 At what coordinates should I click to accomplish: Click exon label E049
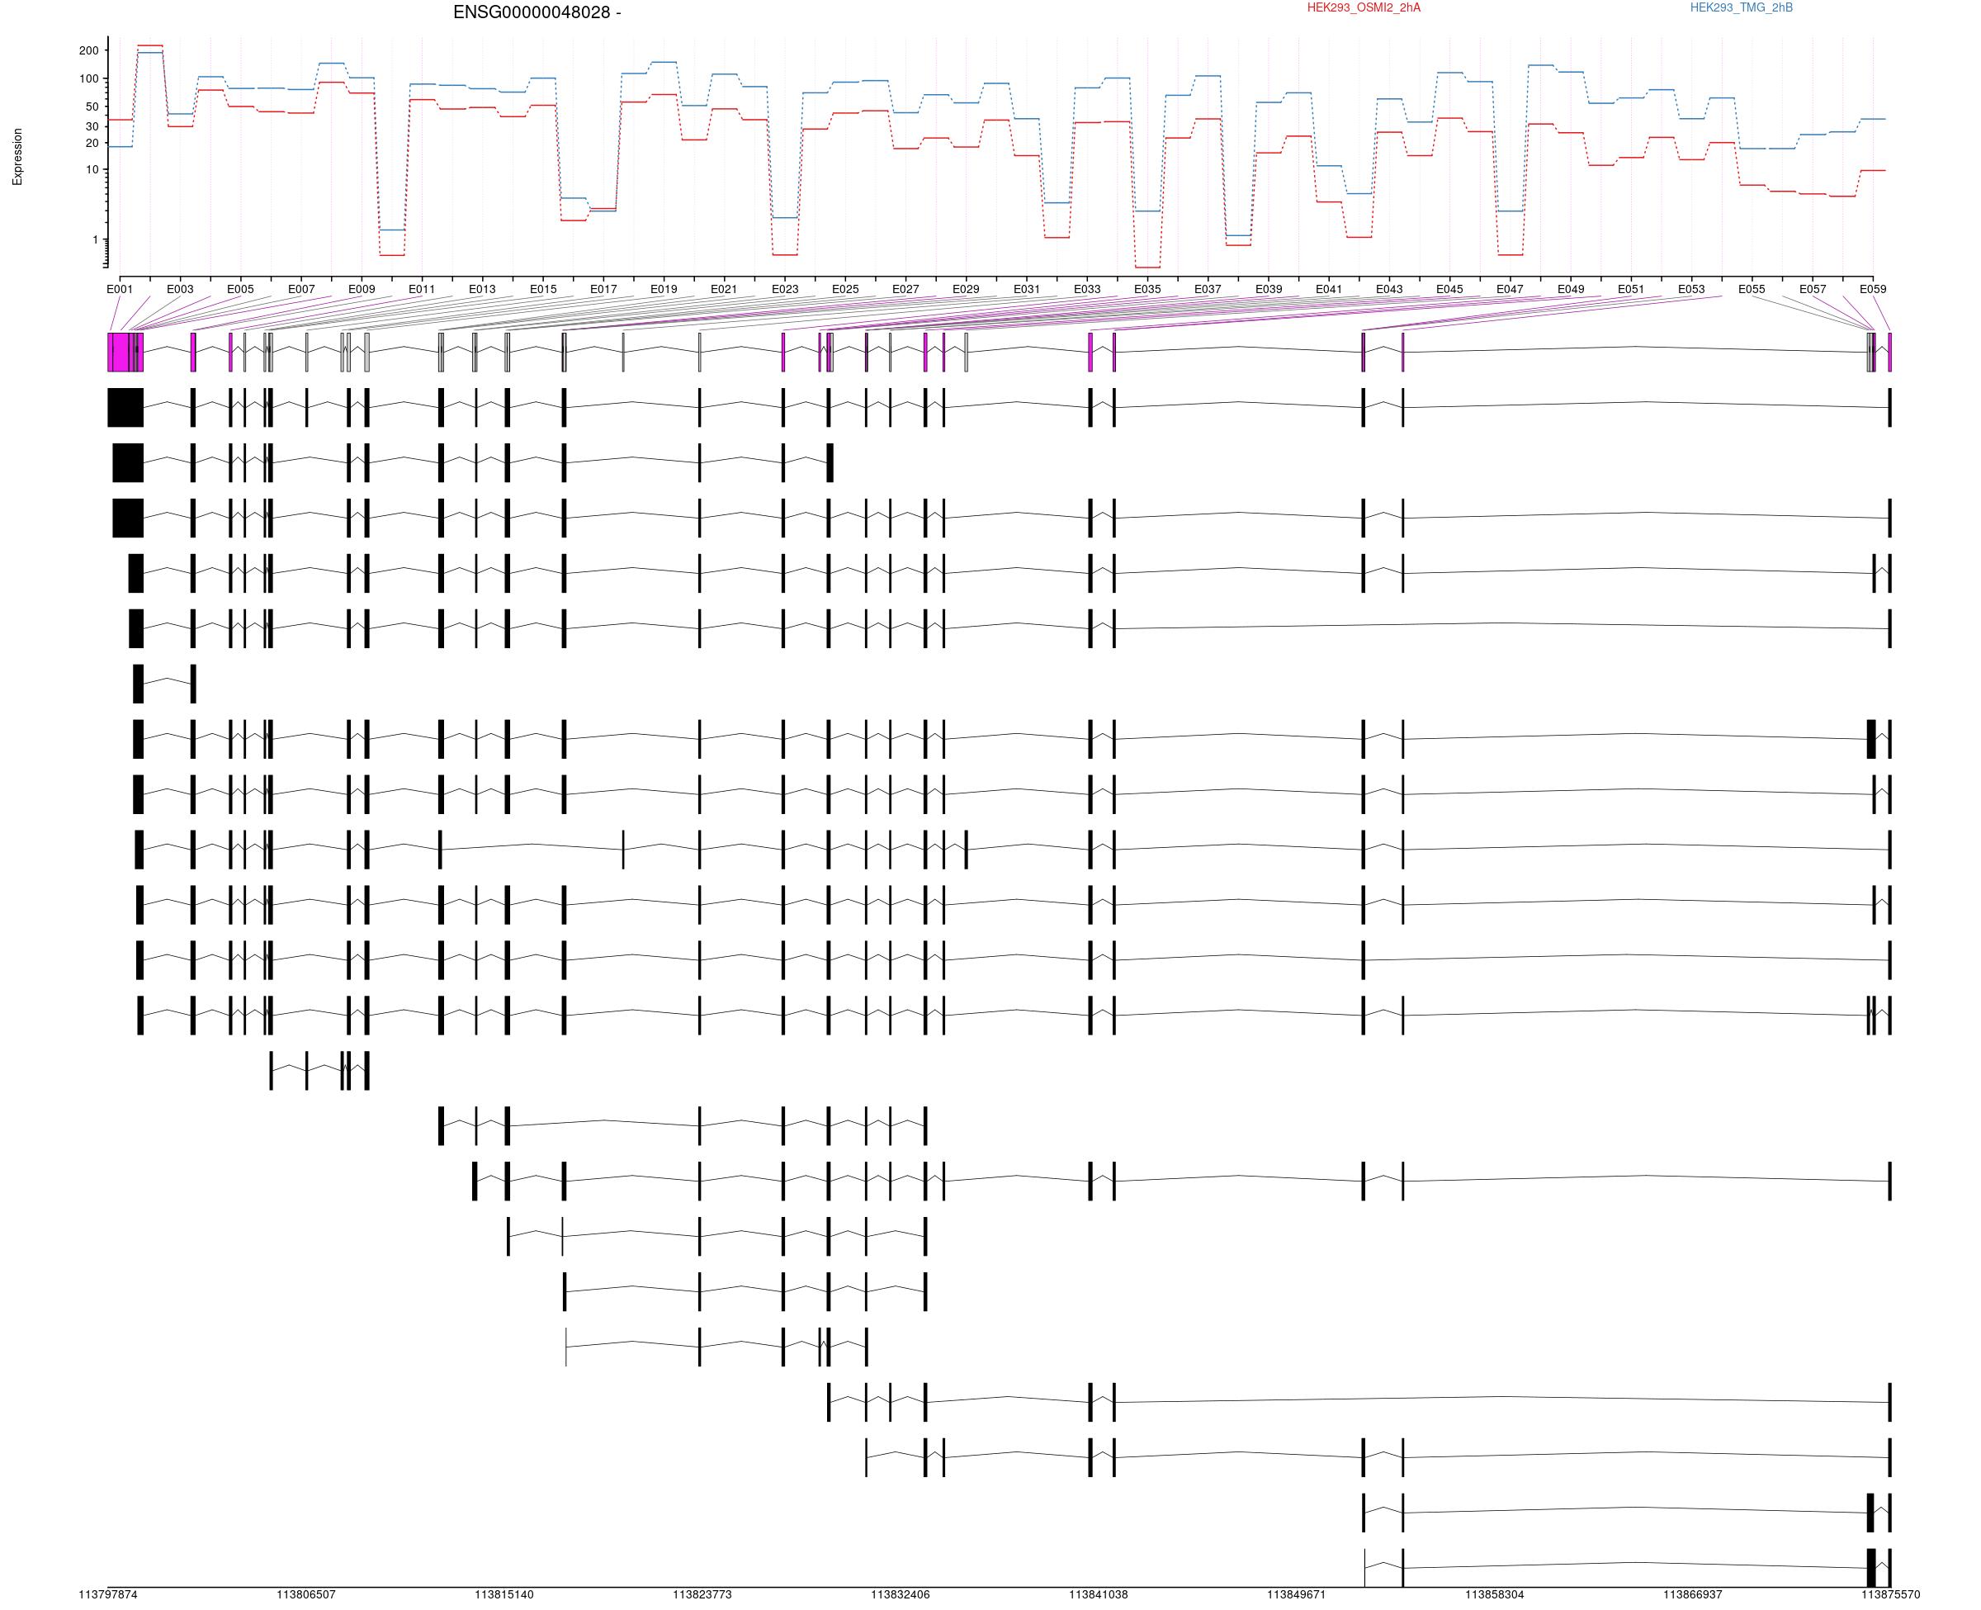click(1572, 289)
